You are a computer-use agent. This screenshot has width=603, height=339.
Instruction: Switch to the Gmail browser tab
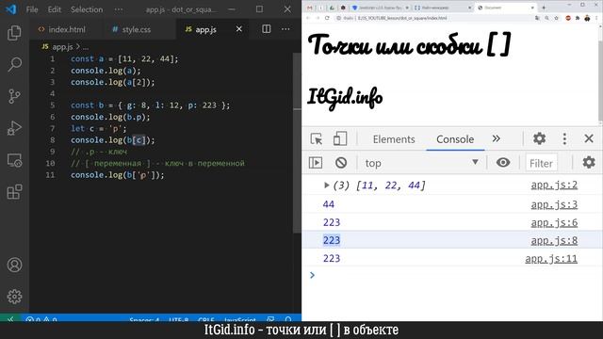[x=310, y=8]
